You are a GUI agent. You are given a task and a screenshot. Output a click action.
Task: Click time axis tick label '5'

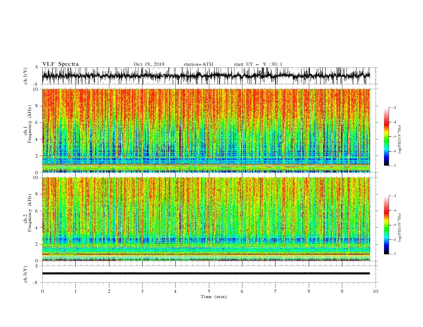click(x=209, y=291)
